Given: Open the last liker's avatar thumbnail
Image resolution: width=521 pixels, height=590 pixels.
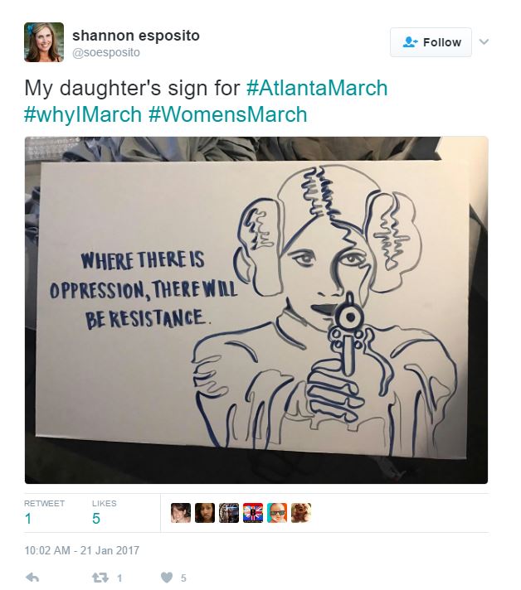Looking at the screenshot, I should pyautogui.click(x=301, y=513).
